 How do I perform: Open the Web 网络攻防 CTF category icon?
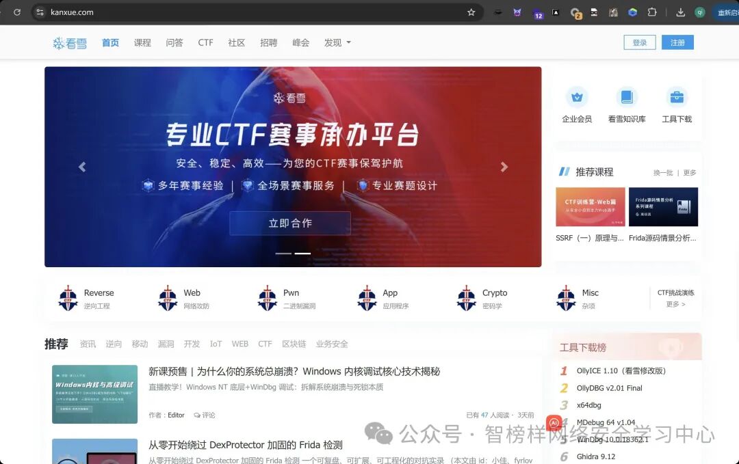coord(168,299)
